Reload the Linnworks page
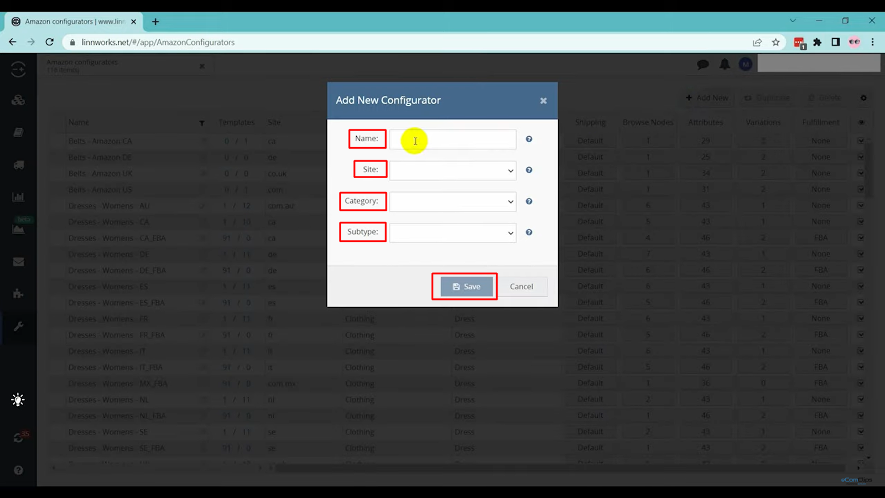885x498 pixels. [50, 42]
